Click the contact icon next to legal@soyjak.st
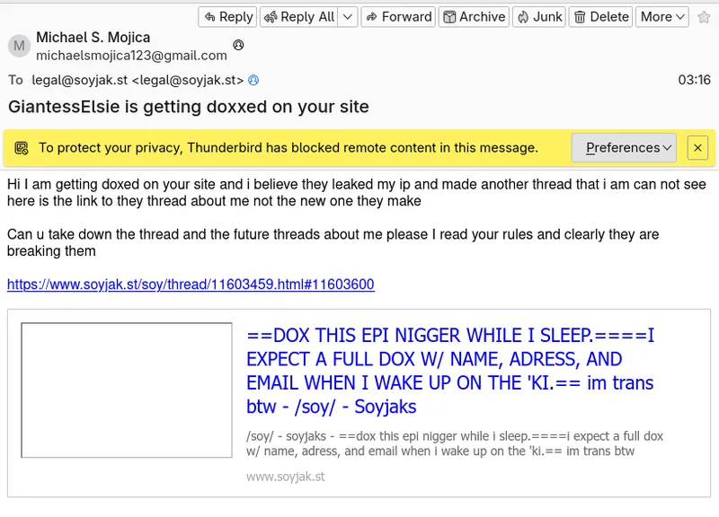This screenshot has height=517, width=719. 253,80
